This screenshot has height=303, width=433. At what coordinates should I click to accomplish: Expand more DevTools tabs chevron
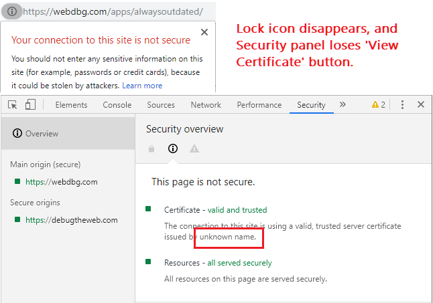[343, 105]
